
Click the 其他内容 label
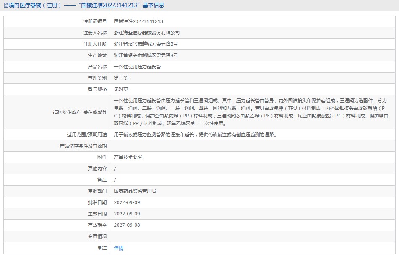click(x=97, y=168)
